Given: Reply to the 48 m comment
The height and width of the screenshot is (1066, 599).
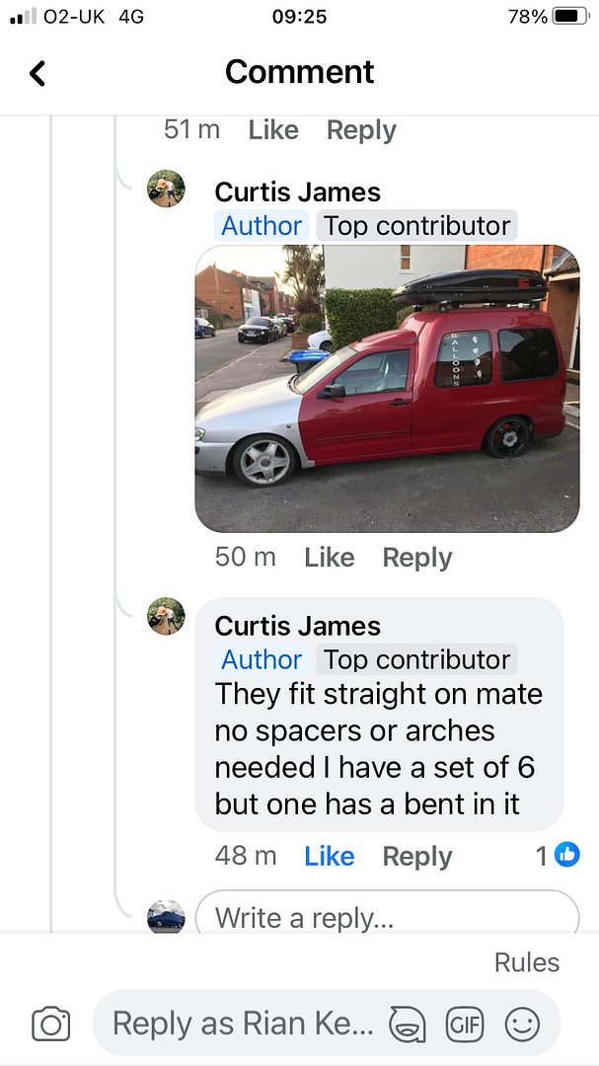Looking at the screenshot, I should (x=416, y=857).
